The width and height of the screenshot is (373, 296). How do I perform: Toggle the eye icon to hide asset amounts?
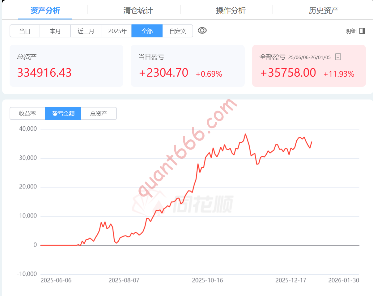202,31
